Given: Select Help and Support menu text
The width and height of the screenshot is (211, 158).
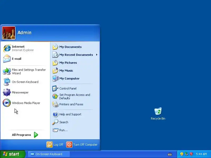Looking at the screenshot, I should click(x=70, y=114).
